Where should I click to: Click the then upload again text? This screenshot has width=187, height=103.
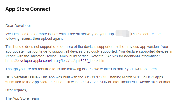point(48,38)
